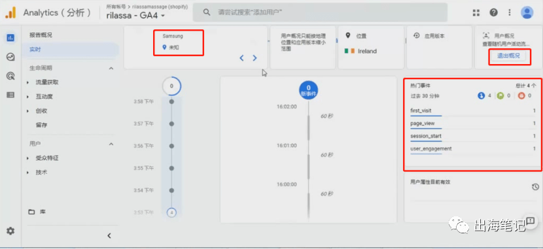The height and width of the screenshot is (249, 543).
Task: Show user property history clock icon
Action: point(535,187)
